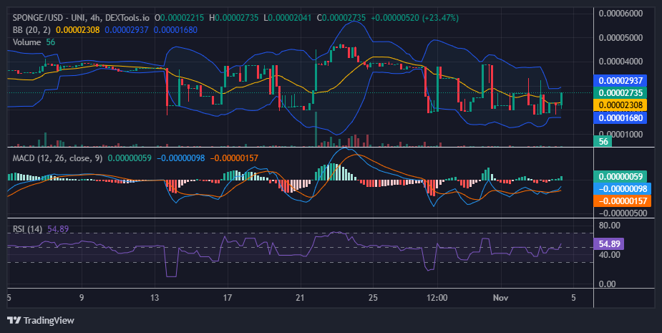Click the BB upper value 0.00002937 in legend
The width and height of the screenshot is (662, 333).
(x=127, y=30)
